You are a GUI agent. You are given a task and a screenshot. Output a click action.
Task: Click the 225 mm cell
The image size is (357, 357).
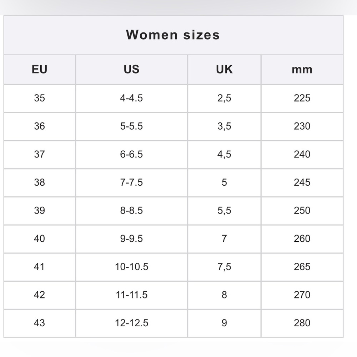click(302, 98)
